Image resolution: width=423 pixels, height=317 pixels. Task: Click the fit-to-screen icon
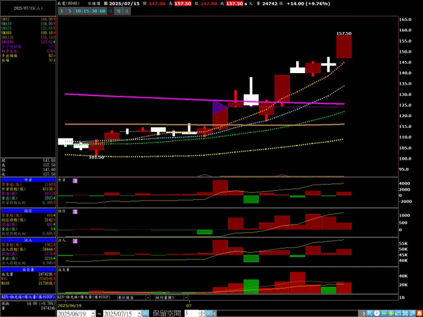click(x=405, y=314)
